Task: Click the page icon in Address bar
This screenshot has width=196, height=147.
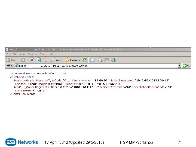Action: pos(17,66)
